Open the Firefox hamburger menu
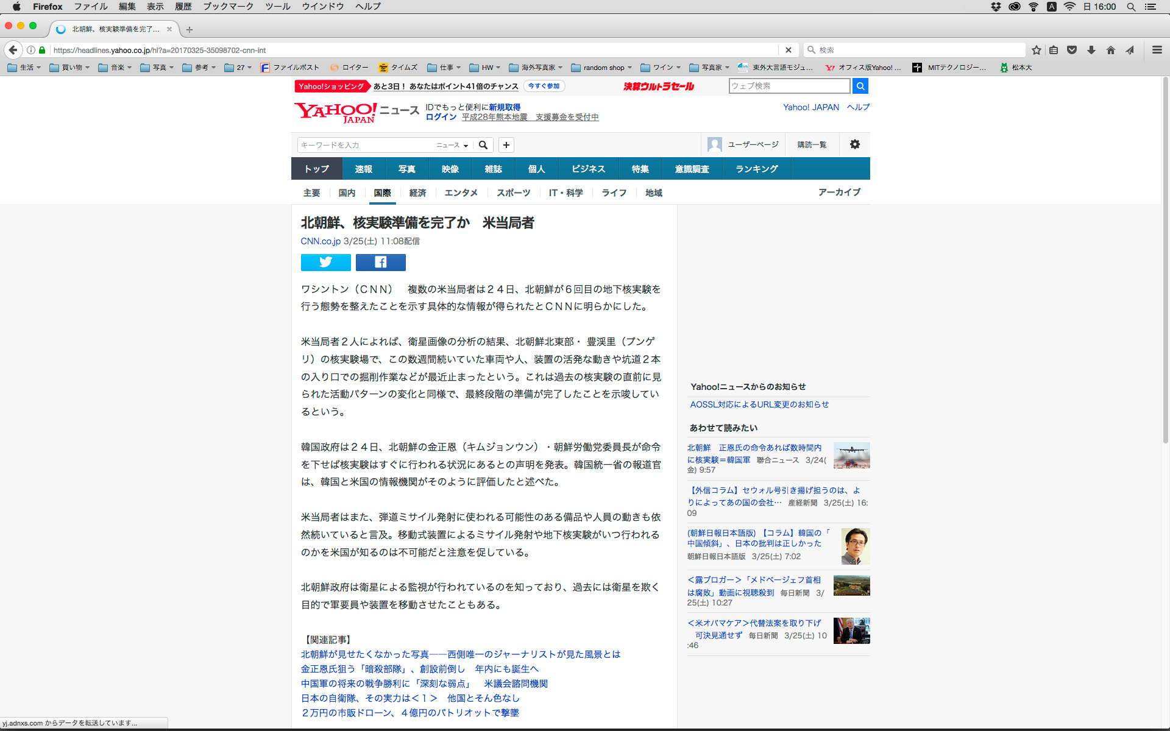1170x731 pixels. pos(1157,50)
